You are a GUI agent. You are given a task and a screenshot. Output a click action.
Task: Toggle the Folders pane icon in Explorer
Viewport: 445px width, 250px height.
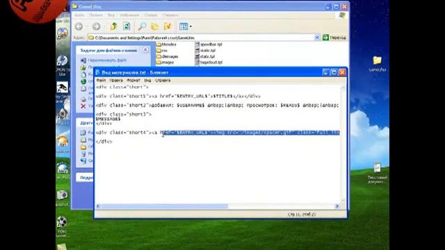point(154,26)
